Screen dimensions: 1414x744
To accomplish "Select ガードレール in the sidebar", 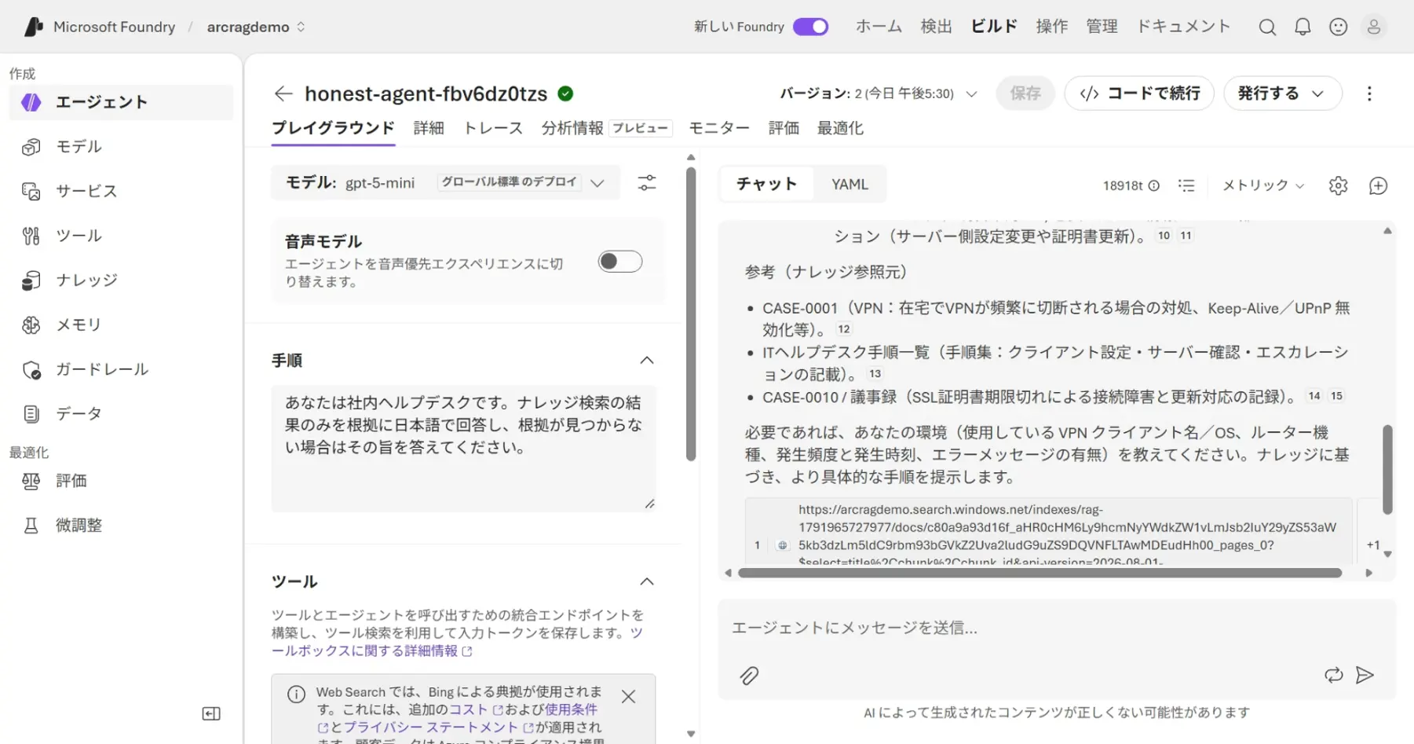I will point(122,369).
